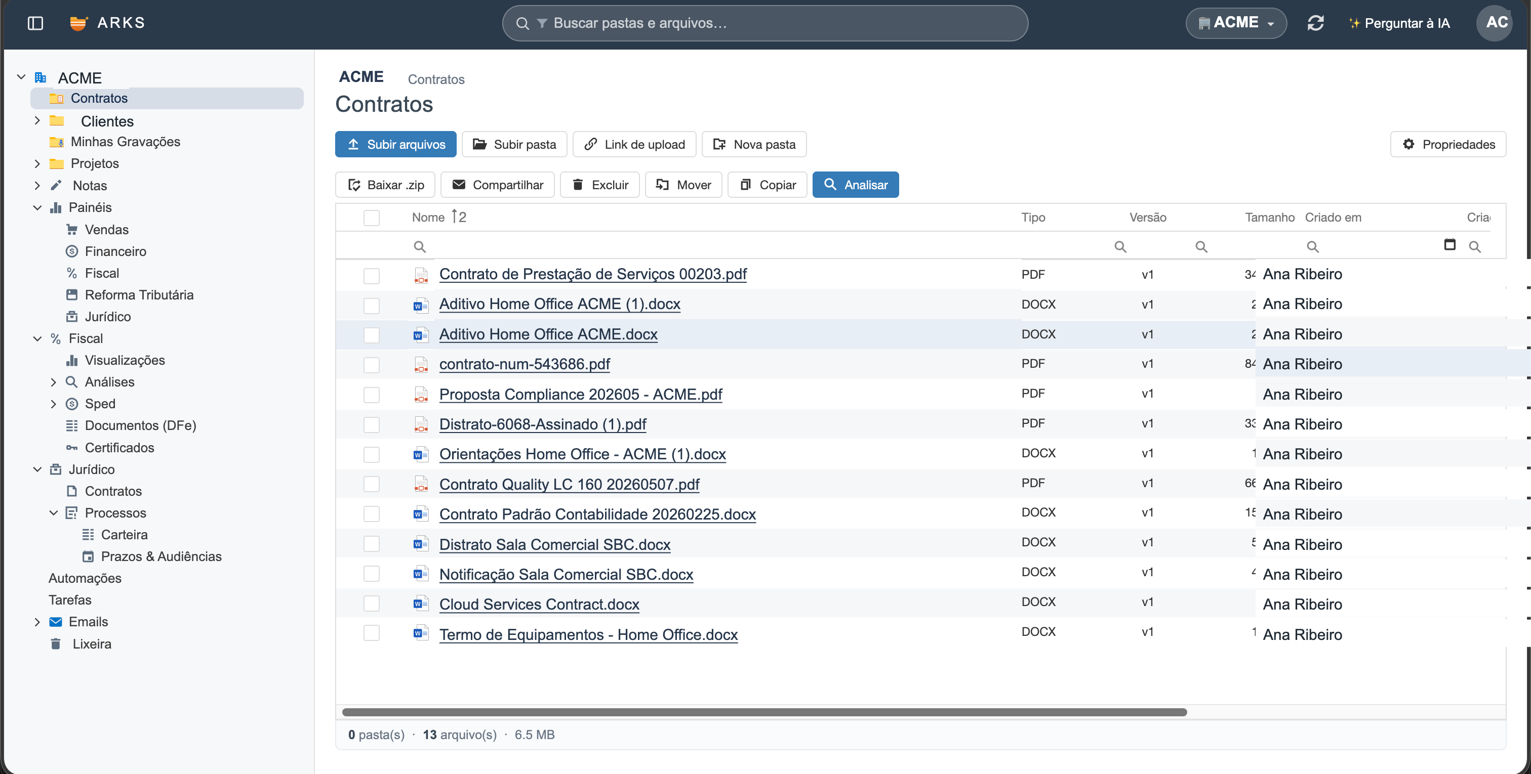Screen dimensions: 1531x774
Task: Click the Minhas Gravações folder icon
Action: 57,142
